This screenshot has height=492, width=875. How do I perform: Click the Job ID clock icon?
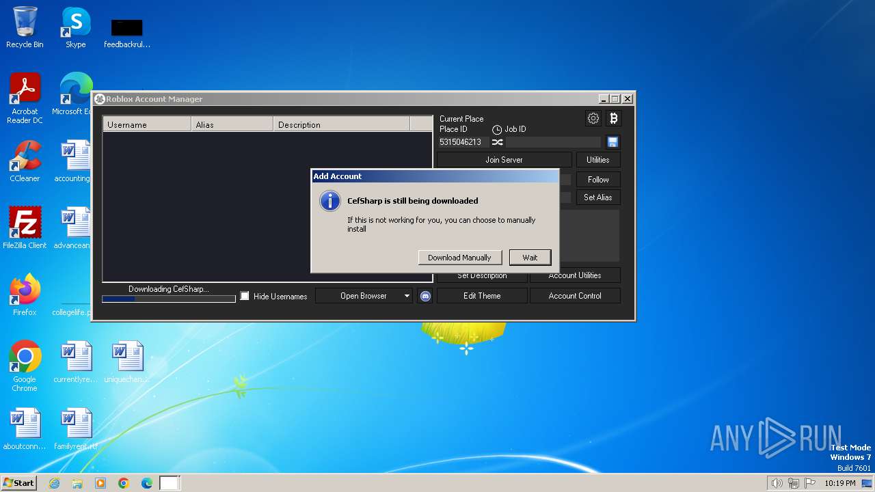tap(497, 129)
